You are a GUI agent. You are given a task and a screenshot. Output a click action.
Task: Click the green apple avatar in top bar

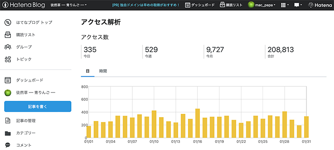pyautogui.click(x=251, y=5)
